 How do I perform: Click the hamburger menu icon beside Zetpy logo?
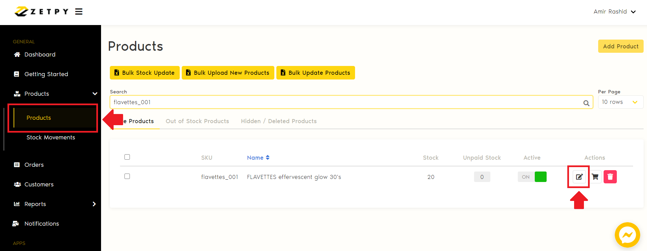79,12
